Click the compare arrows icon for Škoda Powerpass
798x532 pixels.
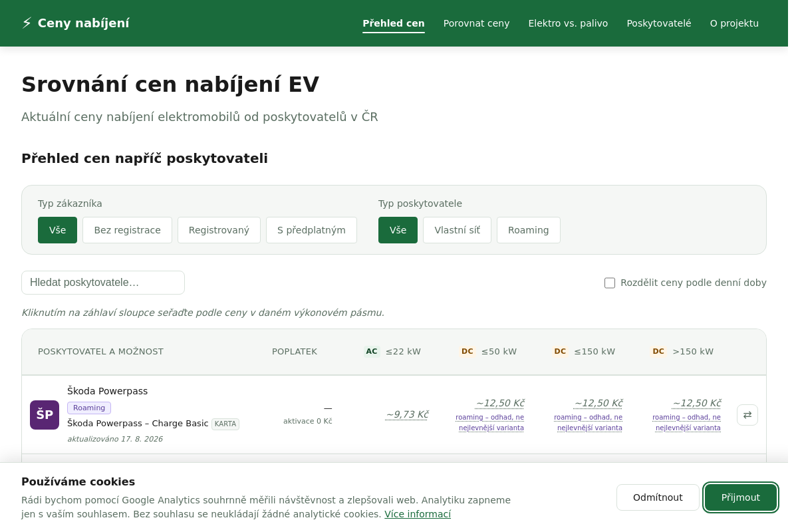747,415
